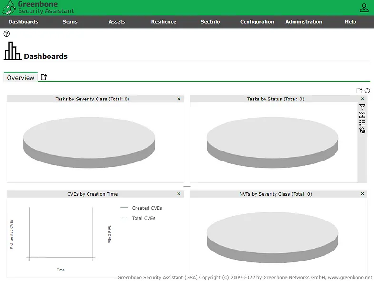This screenshot has height=281, width=374.
Task: Open the Dashboards menu
Action: coord(23,22)
